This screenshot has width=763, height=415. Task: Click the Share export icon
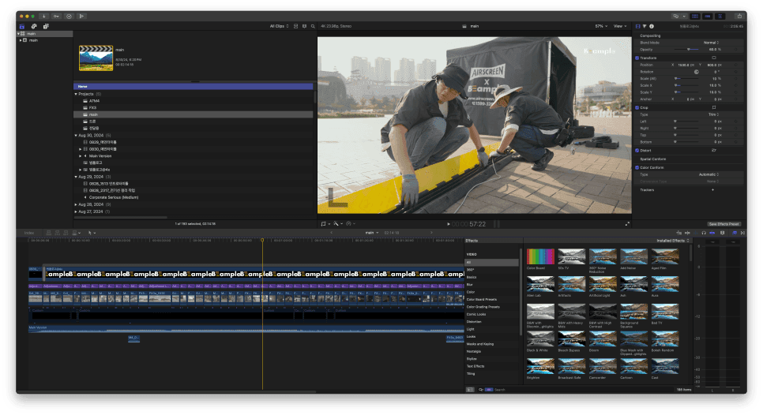click(738, 16)
